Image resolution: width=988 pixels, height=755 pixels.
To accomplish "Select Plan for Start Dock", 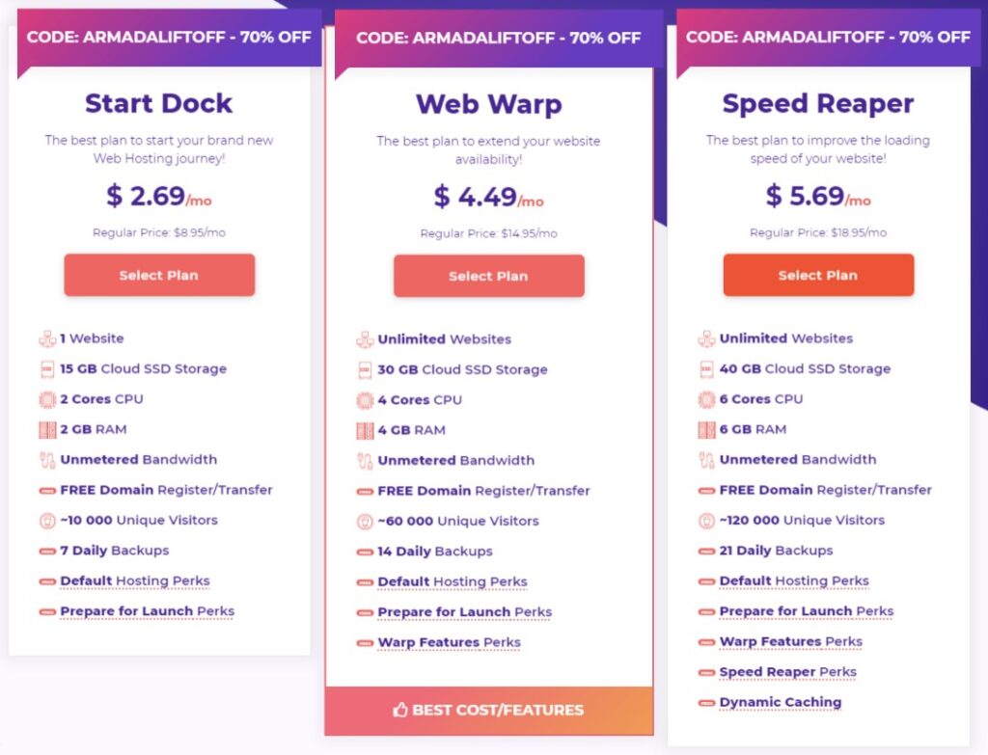I will [x=158, y=275].
